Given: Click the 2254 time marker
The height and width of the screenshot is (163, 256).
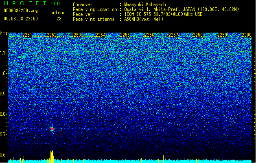Looking at the screenshot, I should point(101,35).
